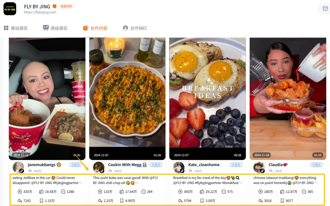The height and width of the screenshot is (206, 330).
Task: Click the 仅提及 tag next to Cookin With Megg
Action: 156,165
